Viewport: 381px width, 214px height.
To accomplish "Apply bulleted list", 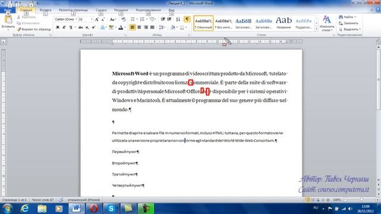I will click(x=132, y=19).
